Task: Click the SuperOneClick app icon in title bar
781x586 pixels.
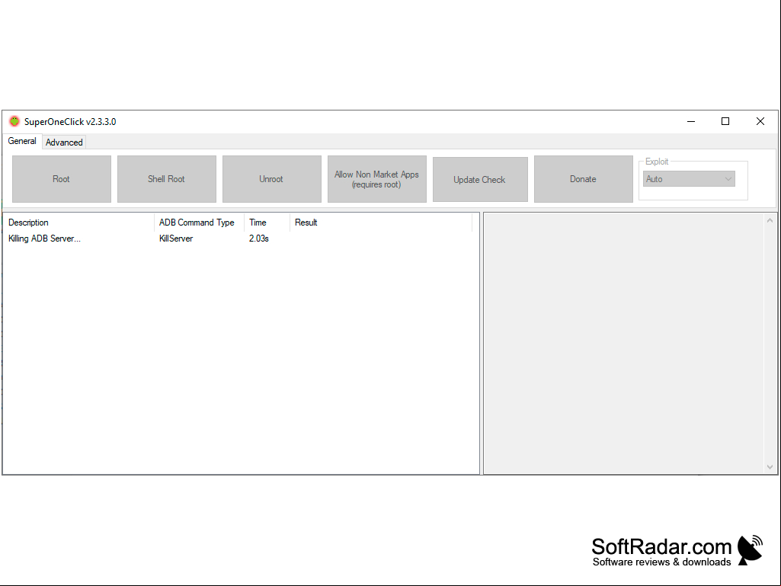Action: tap(14, 122)
